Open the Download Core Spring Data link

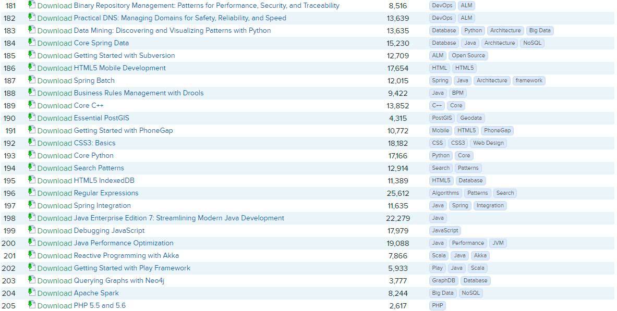pyautogui.click(x=83, y=43)
